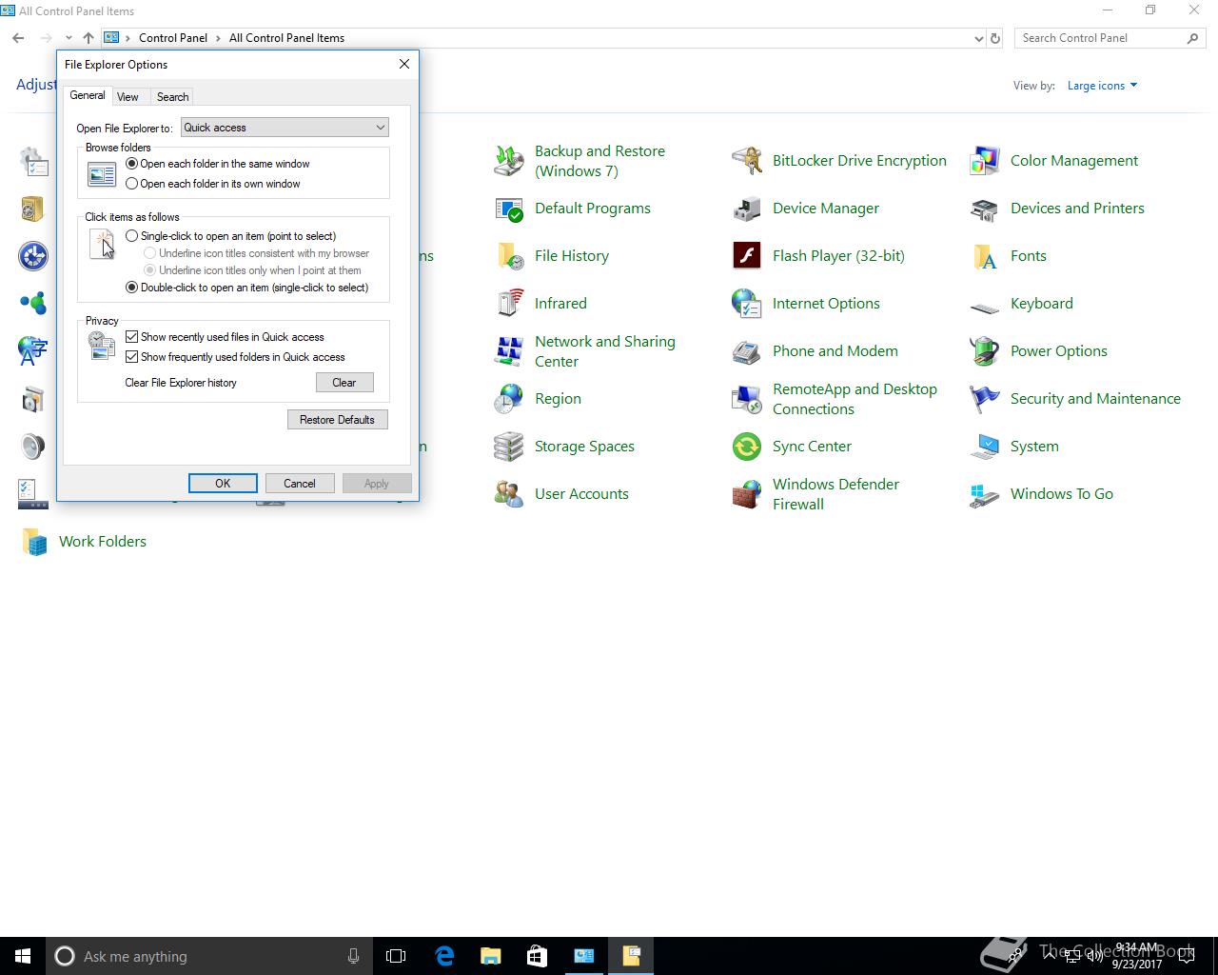Screen dimensions: 1218x975
Task: Click the Cortana microphone icon
Action: tap(353, 956)
